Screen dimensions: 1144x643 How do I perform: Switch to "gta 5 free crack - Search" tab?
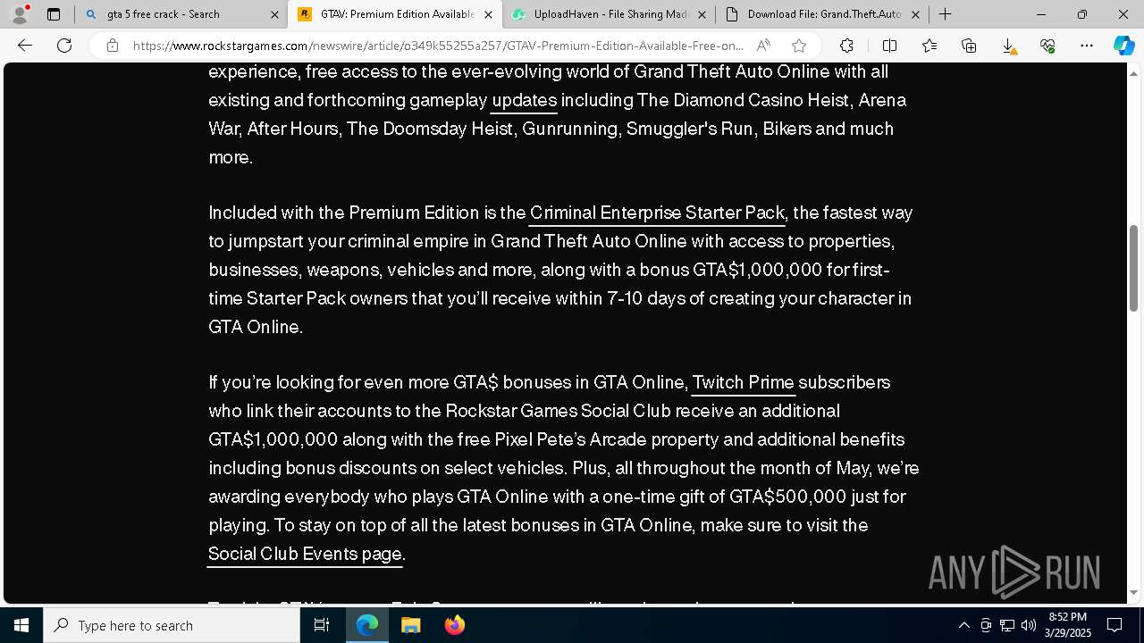click(181, 14)
